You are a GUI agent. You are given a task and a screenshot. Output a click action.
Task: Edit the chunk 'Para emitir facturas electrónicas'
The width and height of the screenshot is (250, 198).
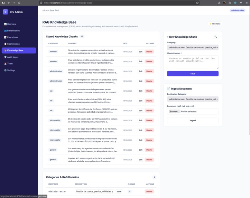click(x=140, y=101)
